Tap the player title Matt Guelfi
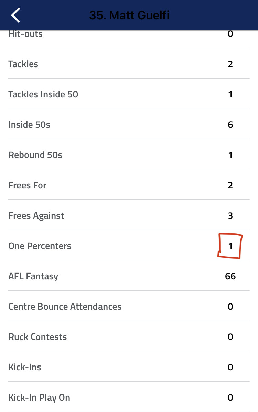The height and width of the screenshot is (412, 258). pos(129,15)
